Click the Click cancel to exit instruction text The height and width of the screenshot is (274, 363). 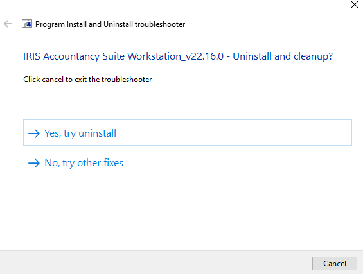click(x=87, y=80)
